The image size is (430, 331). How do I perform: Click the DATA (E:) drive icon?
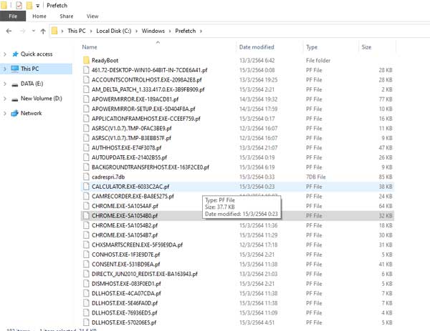point(14,84)
